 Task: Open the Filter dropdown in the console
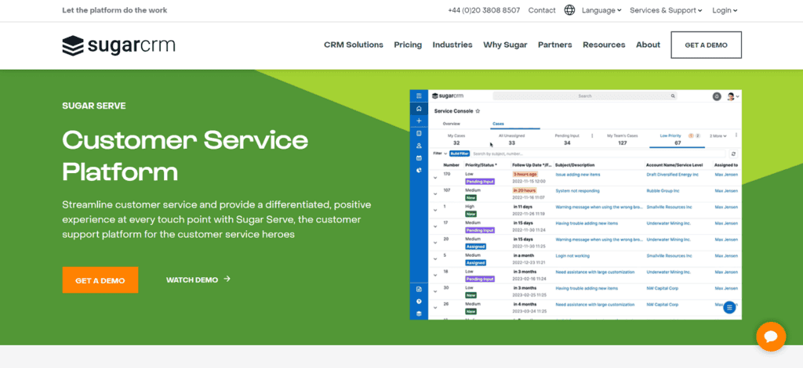tap(441, 153)
